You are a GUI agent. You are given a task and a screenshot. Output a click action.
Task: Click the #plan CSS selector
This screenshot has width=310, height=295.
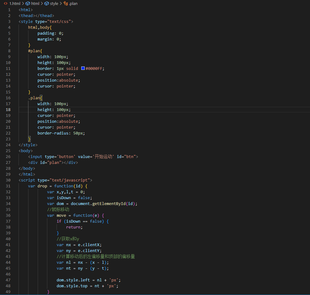click(x=34, y=51)
